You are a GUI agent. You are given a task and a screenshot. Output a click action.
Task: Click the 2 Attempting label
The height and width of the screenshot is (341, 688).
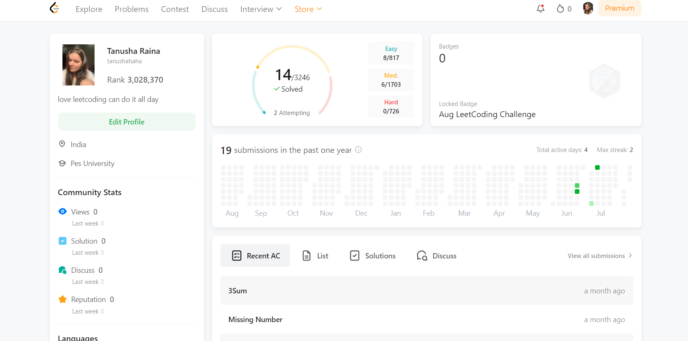292,113
